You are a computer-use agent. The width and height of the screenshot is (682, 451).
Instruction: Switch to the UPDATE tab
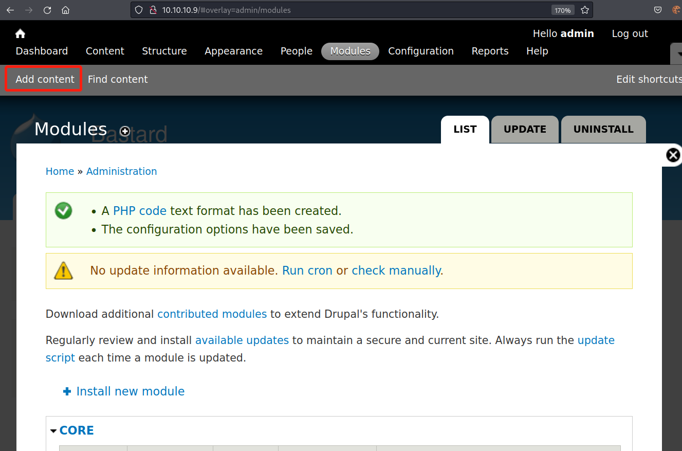525,130
